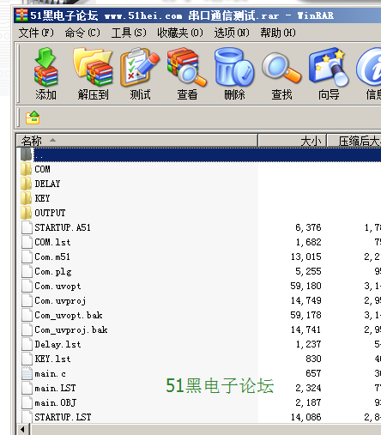Viewport: 381px width, 435px height.
Task: Open the 收藏夹(O) menu
Action: pos(180,33)
